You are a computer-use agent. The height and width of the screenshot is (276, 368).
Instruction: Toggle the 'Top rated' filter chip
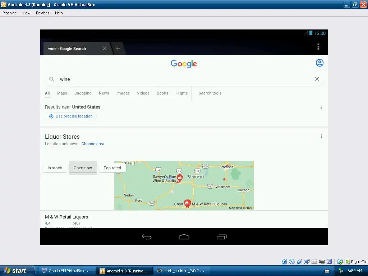tap(112, 168)
